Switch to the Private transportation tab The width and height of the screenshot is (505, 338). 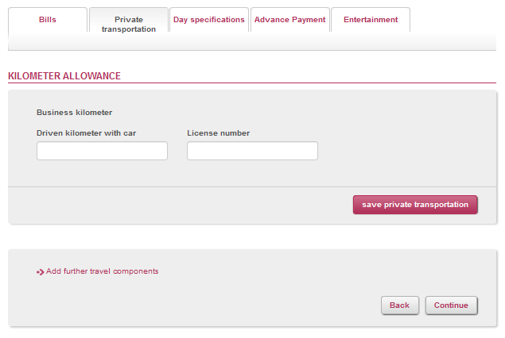(129, 20)
